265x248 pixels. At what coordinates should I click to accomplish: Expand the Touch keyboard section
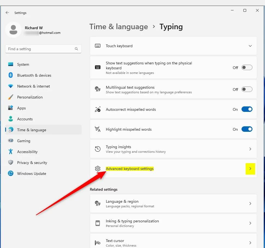coord(250,46)
